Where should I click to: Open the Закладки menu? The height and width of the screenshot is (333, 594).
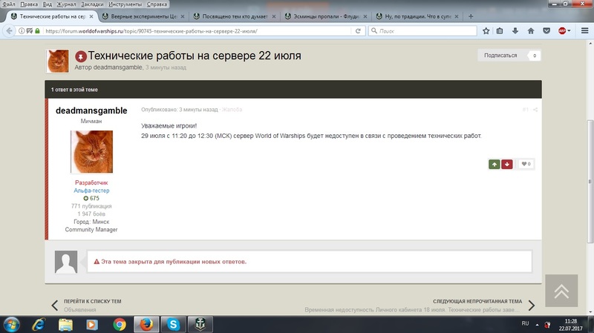coord(92,4)
